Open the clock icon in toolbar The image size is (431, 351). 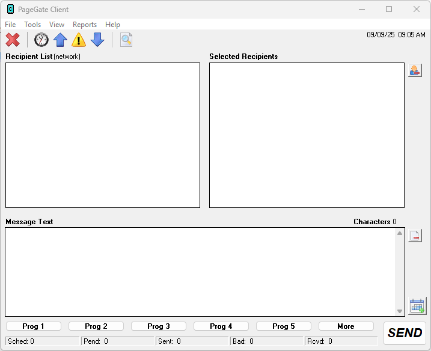click(x=41, y=40)
